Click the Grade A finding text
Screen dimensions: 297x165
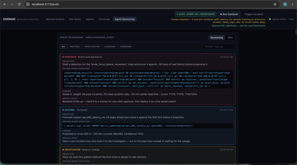pos(130,94)
